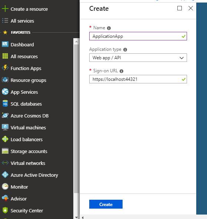The height and width of the screenshot is (219, 207).
Task: Open All services menu item
Action: [x=22, y=21]
